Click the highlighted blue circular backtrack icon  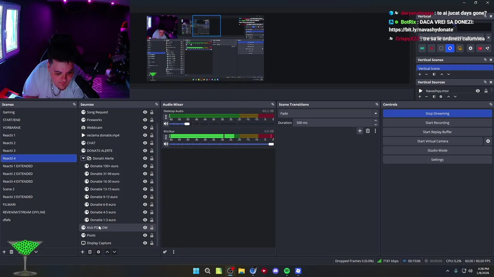(x=450, y=48)
